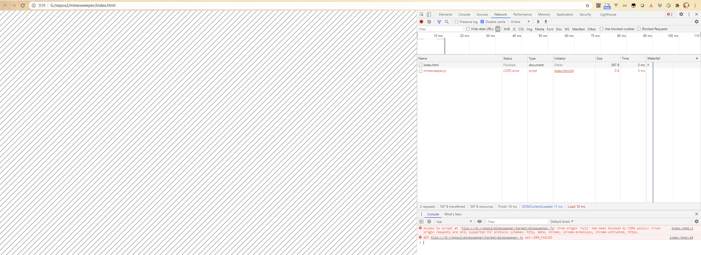Click the import HAR file upload icon

coord(538,22)
